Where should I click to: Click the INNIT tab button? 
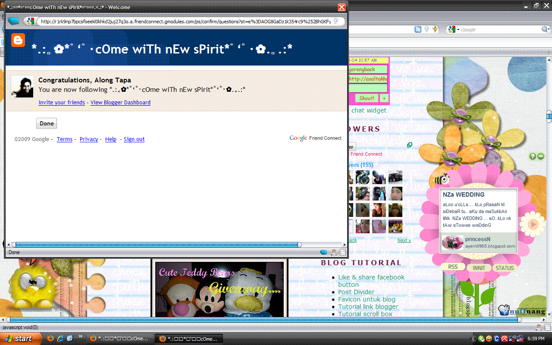[x=479, y=268]
